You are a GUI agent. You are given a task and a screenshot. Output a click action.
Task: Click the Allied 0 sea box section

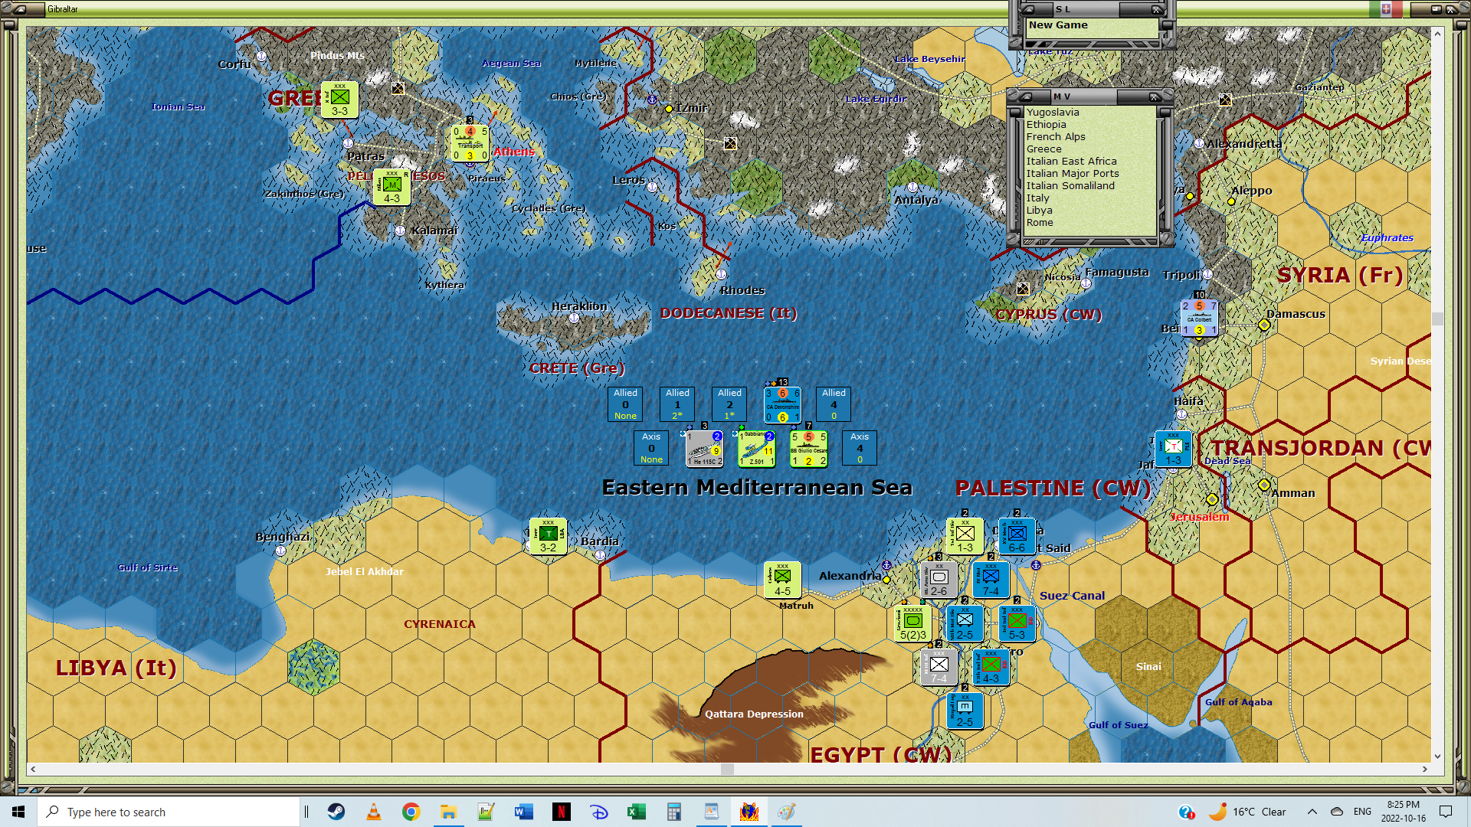625,404
